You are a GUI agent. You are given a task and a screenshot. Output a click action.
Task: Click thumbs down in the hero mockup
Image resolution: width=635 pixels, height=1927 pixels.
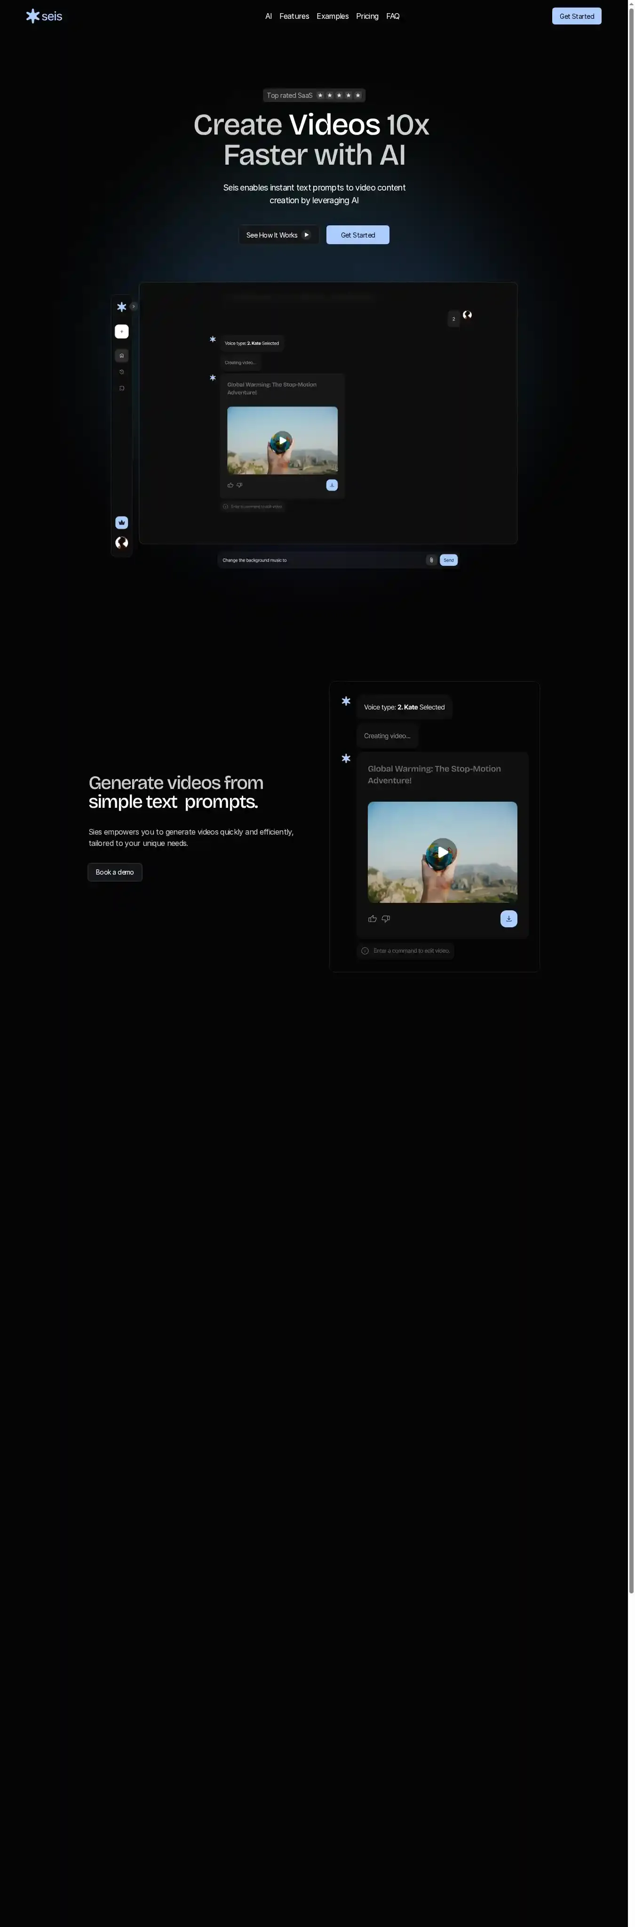click(239, 485)
